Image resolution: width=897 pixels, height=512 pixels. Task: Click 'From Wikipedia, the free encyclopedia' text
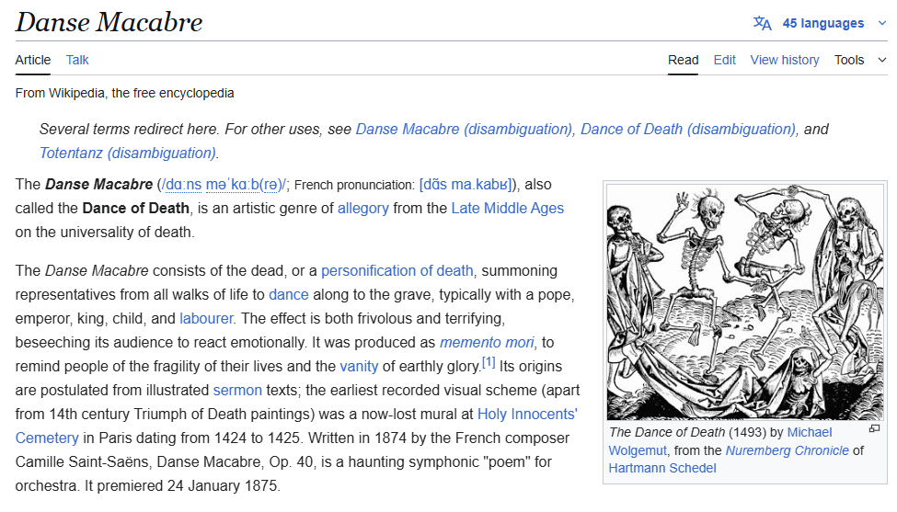pyautogui.click(x=125, y=93)
